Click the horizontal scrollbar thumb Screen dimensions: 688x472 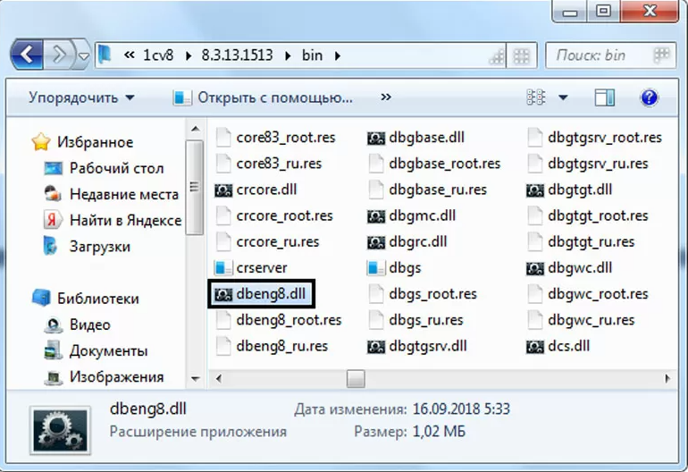coord(356,378)
